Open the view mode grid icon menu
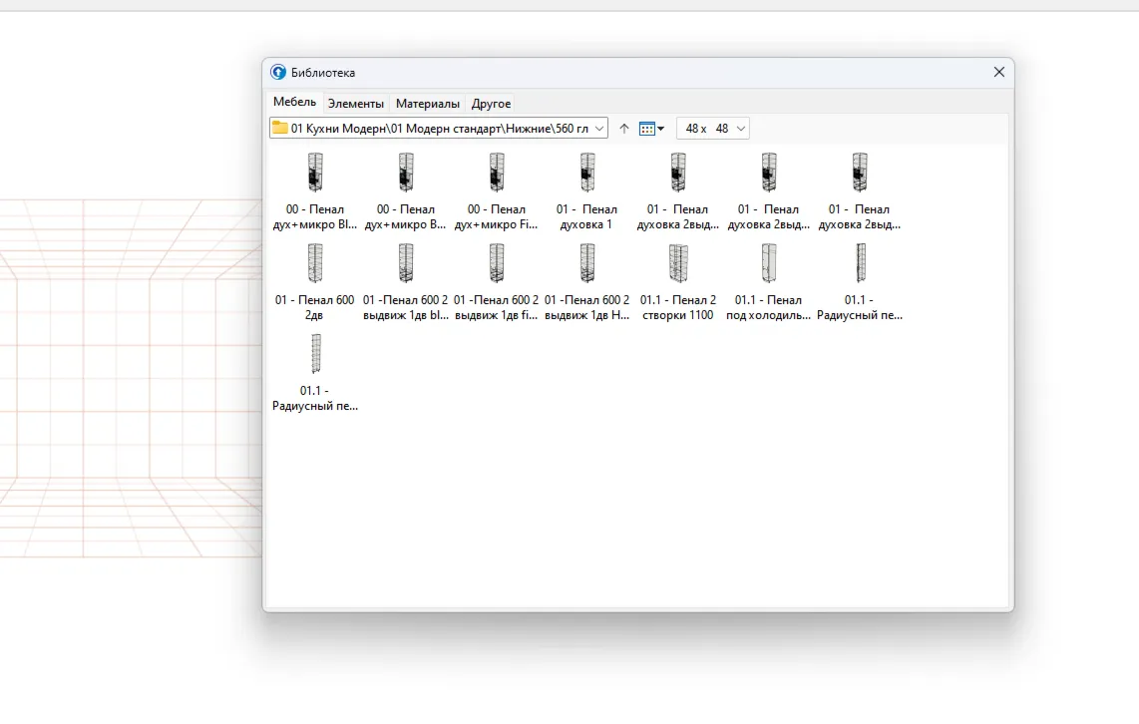This screenshot has height=724, width=1139. click(646, 129)
